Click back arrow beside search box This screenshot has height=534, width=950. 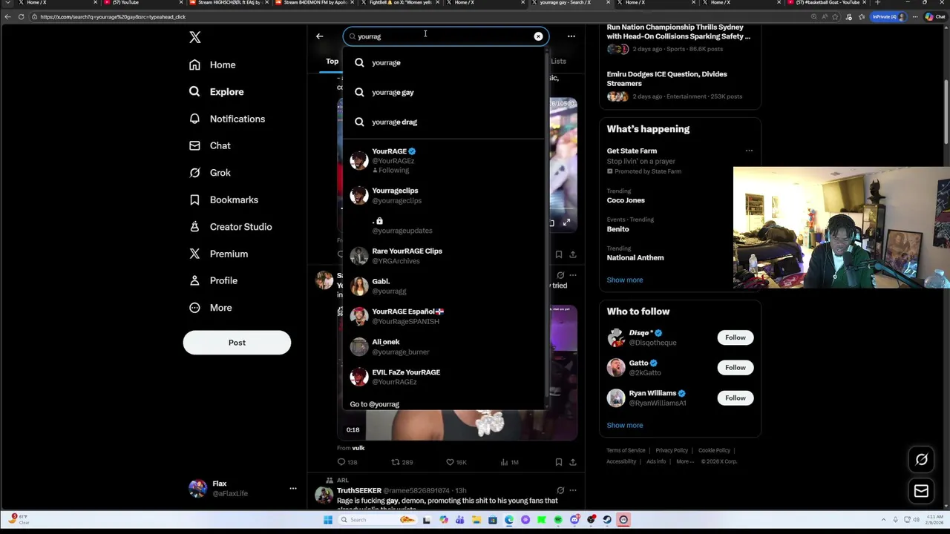tap(319, 36)
